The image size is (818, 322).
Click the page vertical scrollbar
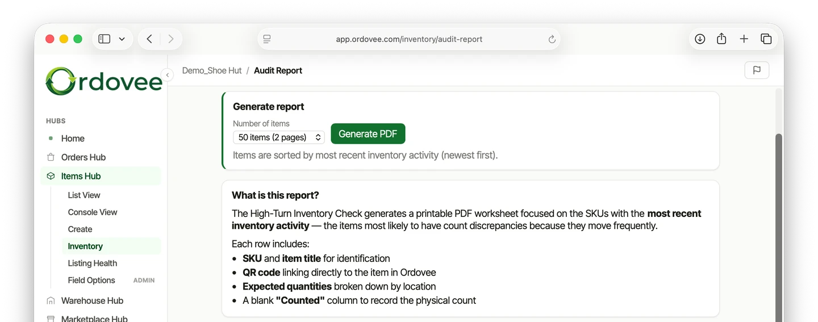(x=779, y=227)
